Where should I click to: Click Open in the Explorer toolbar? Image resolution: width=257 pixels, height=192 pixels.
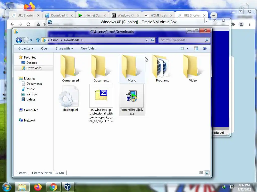(x=45, y=48)
